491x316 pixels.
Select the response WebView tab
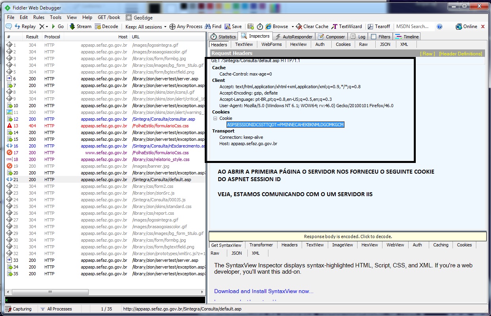(395, 245)
